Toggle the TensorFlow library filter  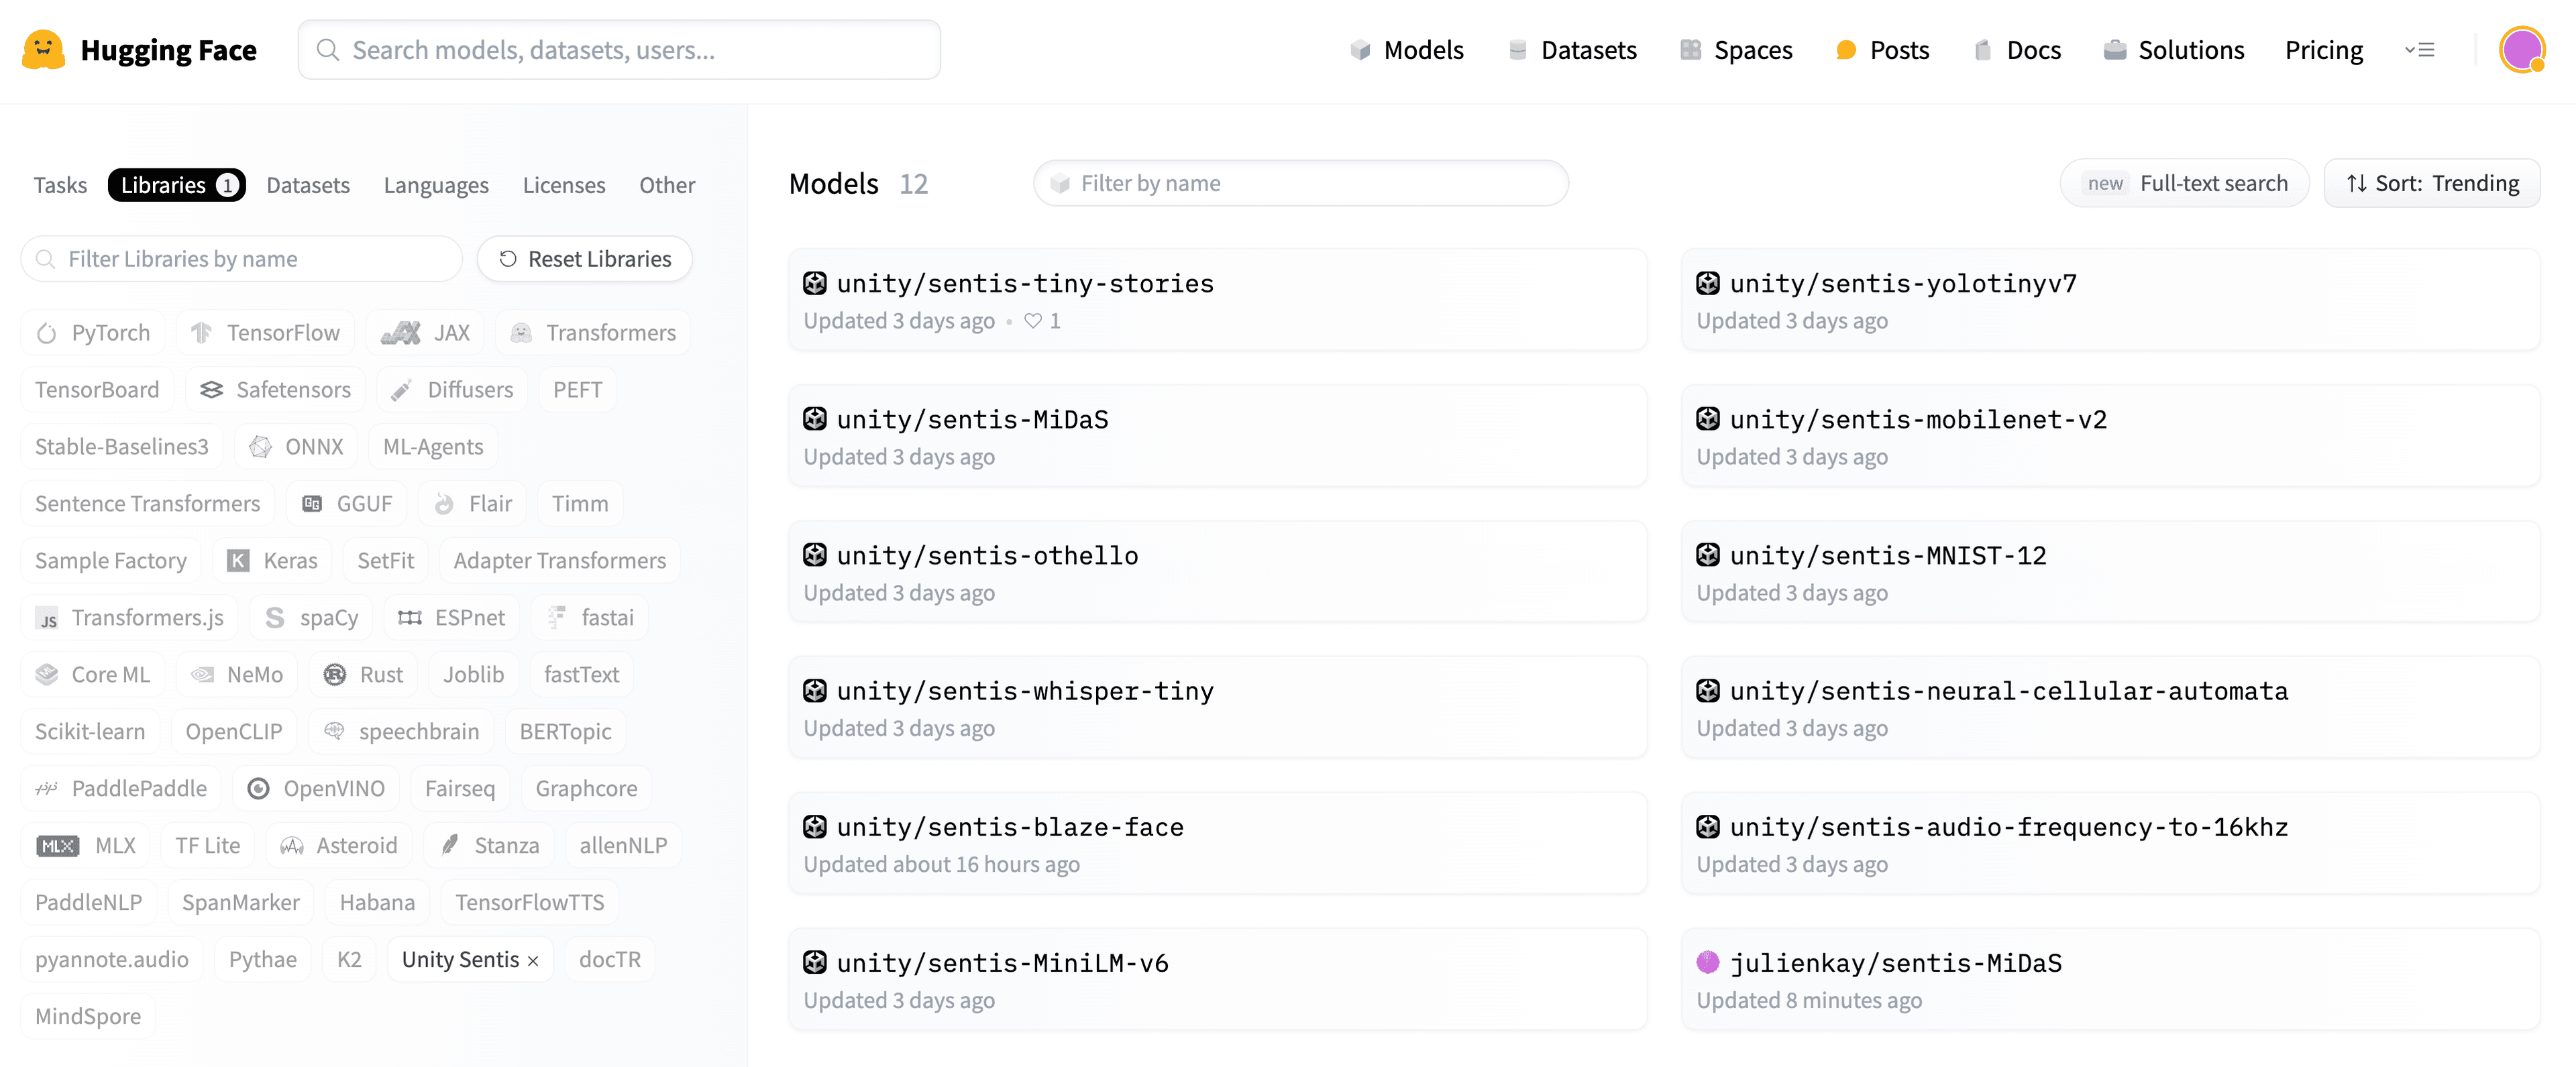point(265,333)
